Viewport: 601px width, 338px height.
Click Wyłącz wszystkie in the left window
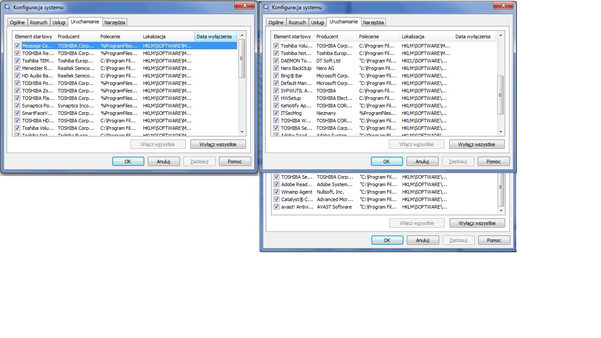(x=218, y=144)
